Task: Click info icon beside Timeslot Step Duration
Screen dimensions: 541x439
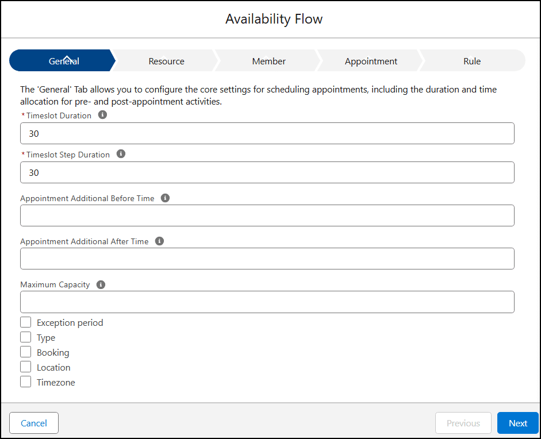Action: coord(121,154)
